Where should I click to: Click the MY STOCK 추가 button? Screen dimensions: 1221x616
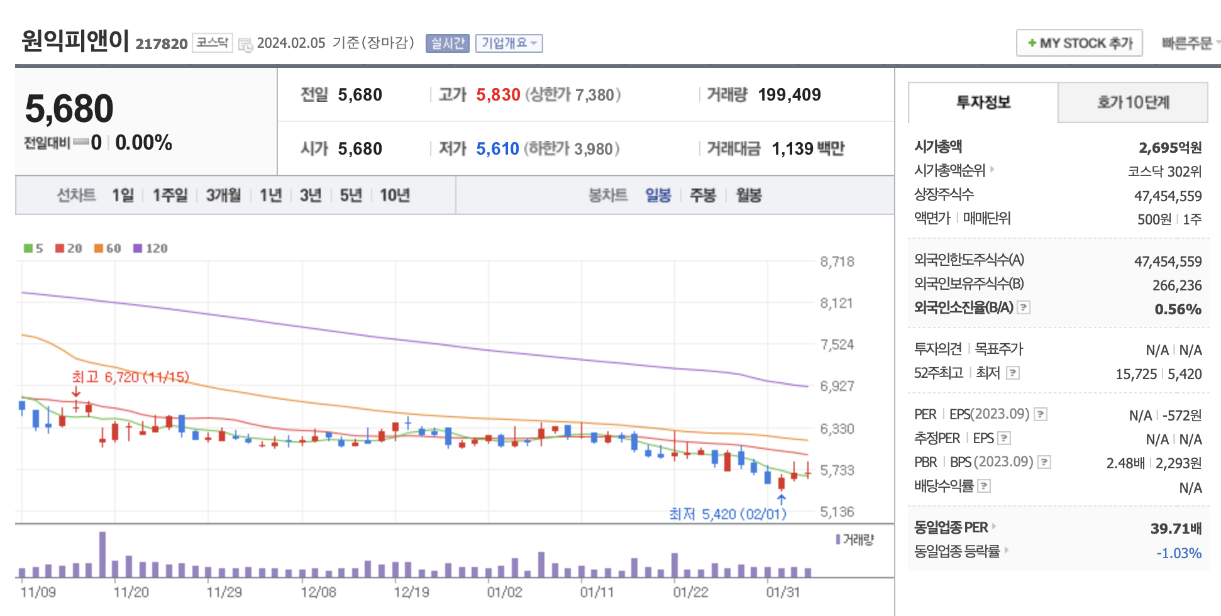click(1080, 43)
